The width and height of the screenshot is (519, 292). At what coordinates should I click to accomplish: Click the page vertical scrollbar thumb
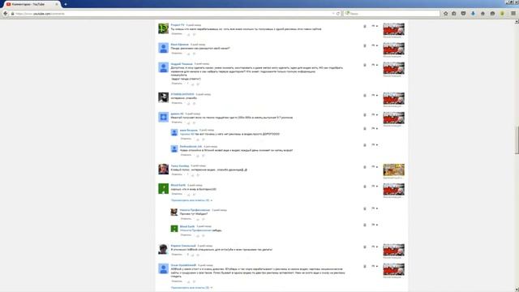pyautogui.click(x=517, y=140)
